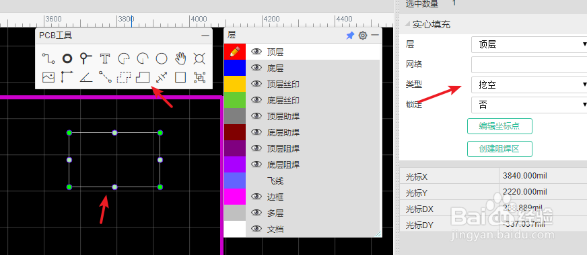Viewport: 587px width, 255px height.
Task: Select the Group/Ungroup tool
Action: tap(199, 77)
